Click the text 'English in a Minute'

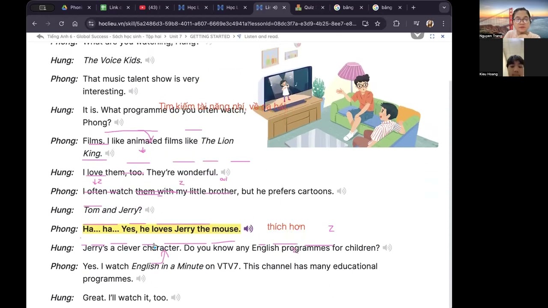pos(167,266)
